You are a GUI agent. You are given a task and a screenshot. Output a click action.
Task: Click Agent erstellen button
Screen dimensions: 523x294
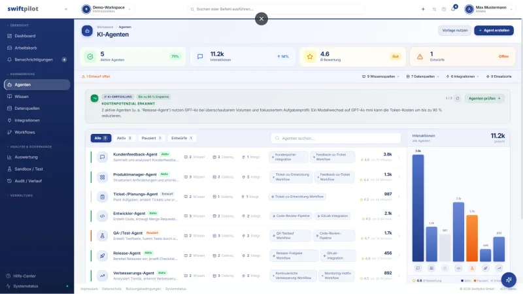point(494,30)
